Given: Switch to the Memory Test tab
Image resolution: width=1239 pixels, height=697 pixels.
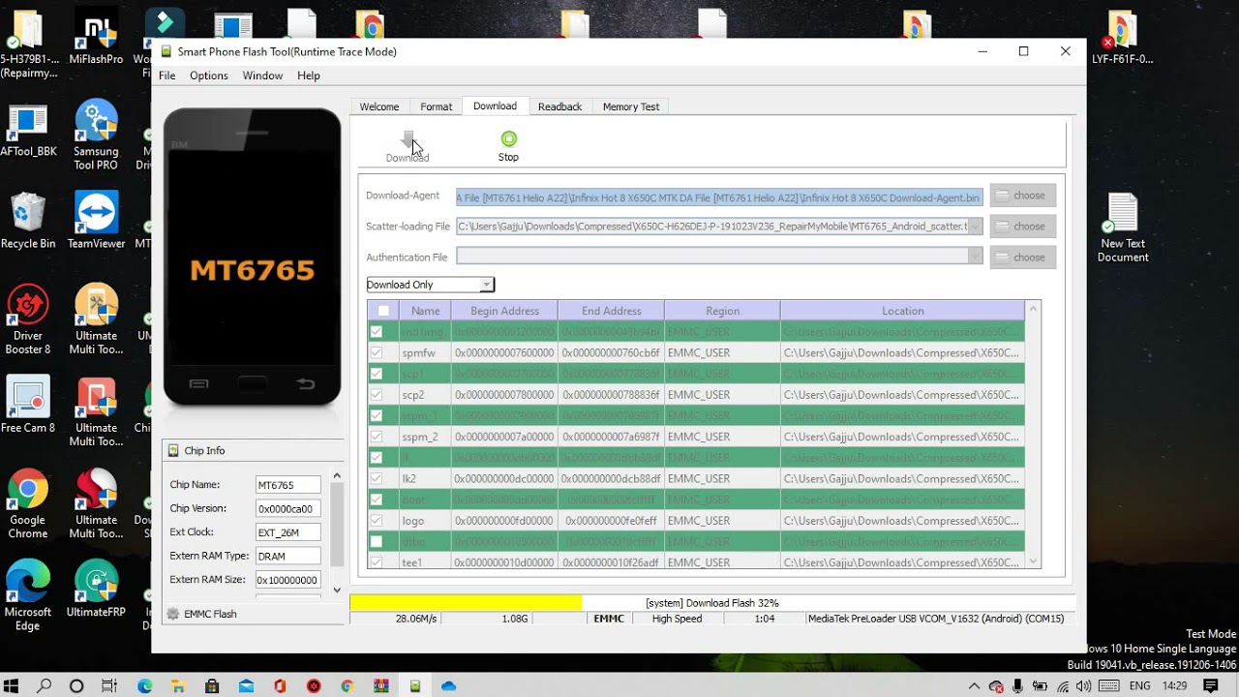Looking at the screenshot, I should tap(631, 106).
